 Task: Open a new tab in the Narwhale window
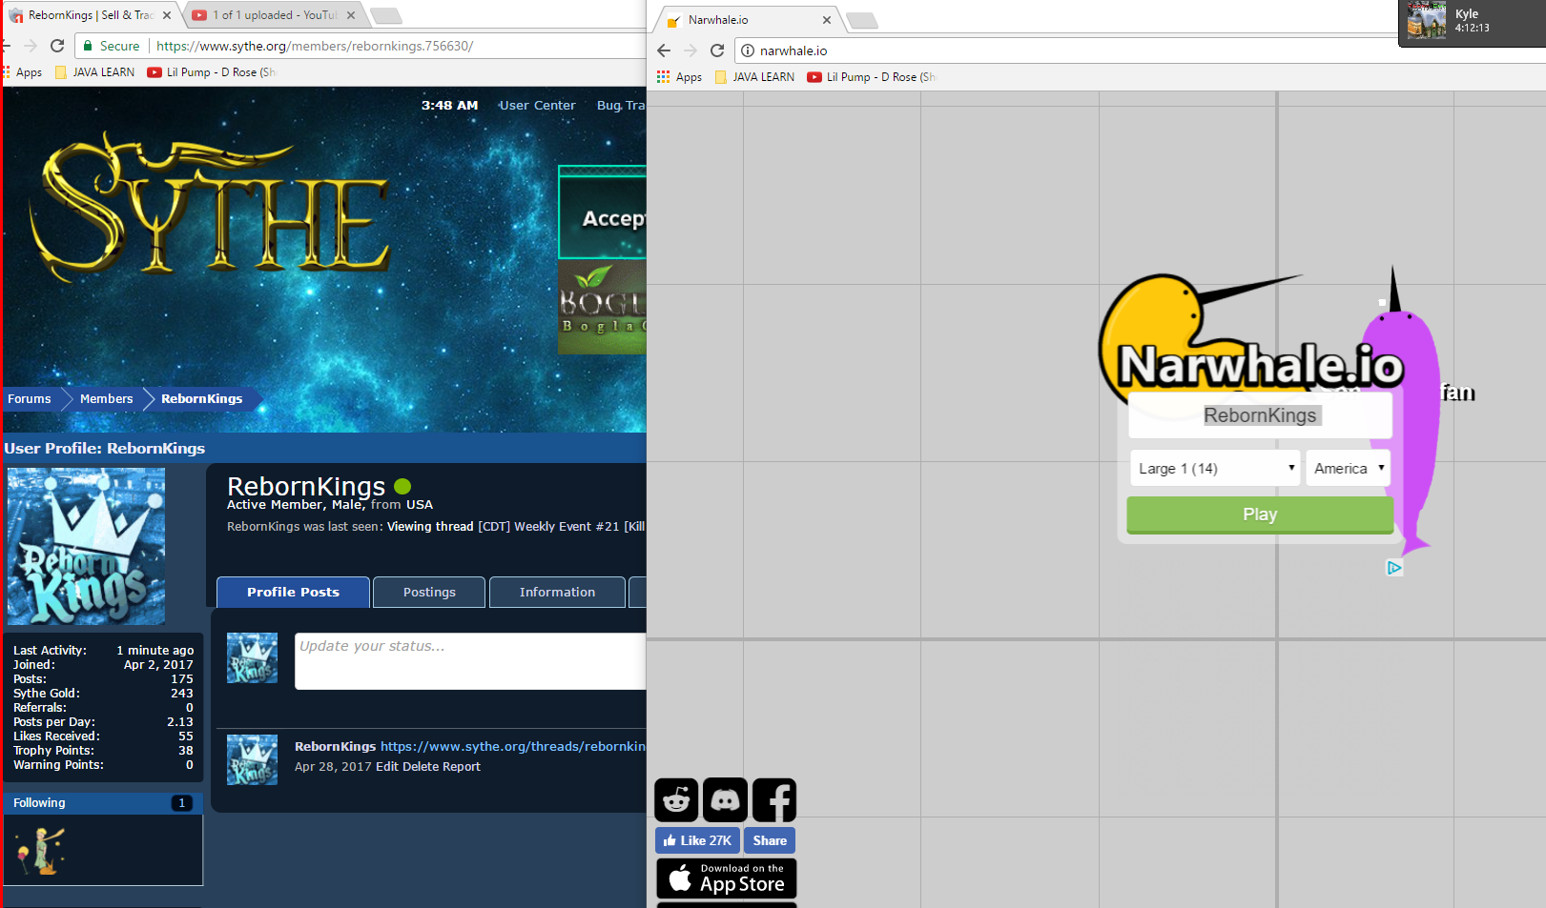(861, 21)
